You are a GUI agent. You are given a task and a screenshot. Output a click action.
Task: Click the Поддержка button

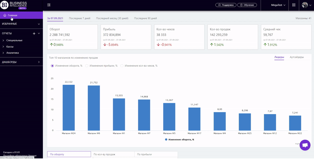coord(226,5)
